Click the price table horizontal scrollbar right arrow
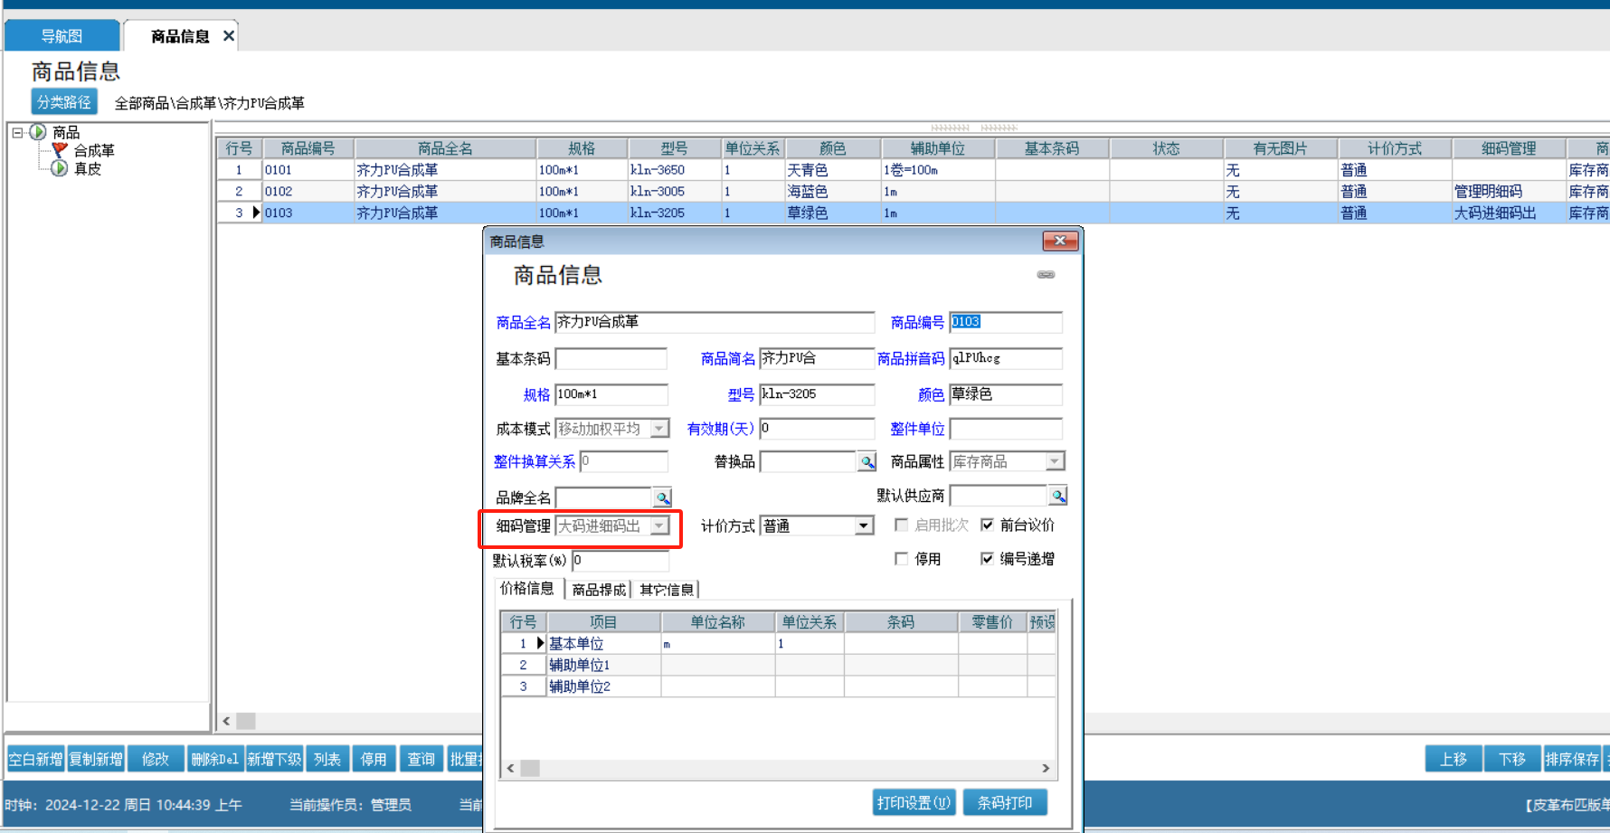 1046,768
